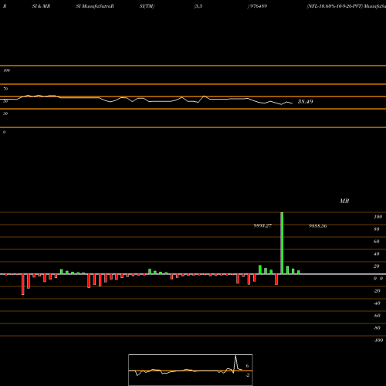Click the 9888.56 value label

(318, 226)
